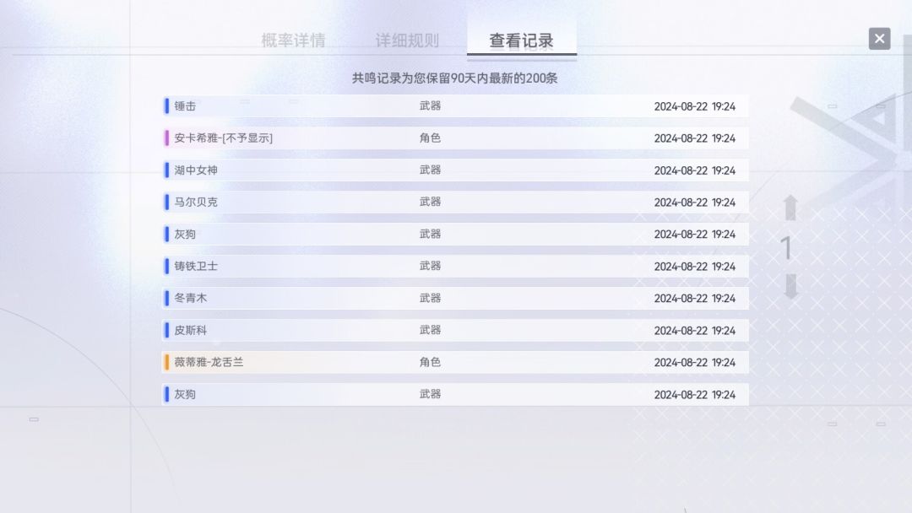Switch to the 概率详情 tab
Image resolution: width=912 pixels, height=513 pixels.
coord(293,40)
